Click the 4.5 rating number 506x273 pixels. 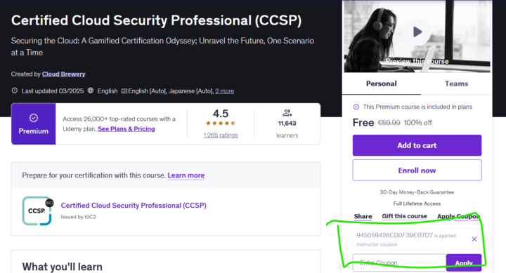[221, 114]
